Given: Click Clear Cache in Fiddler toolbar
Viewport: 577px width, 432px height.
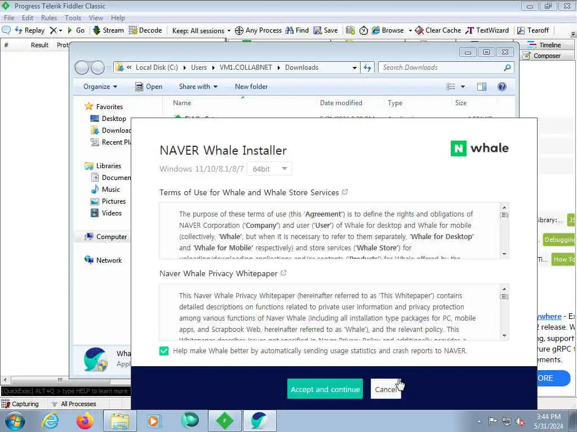Looking at the screenshot, I should [438, 30].
